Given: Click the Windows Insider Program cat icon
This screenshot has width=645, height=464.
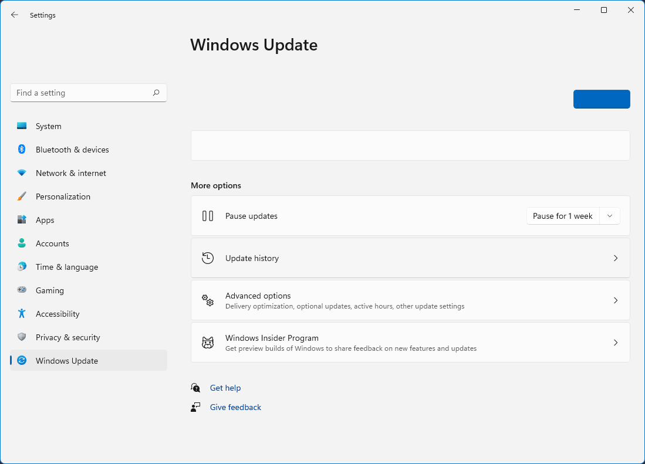Looking at the screenshot, I should 208,343.
